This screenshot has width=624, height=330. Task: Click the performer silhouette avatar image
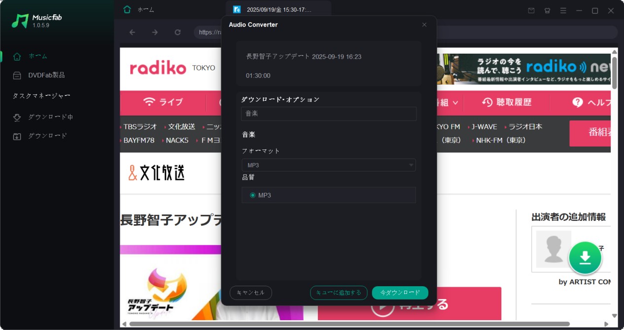coord(554,249)
